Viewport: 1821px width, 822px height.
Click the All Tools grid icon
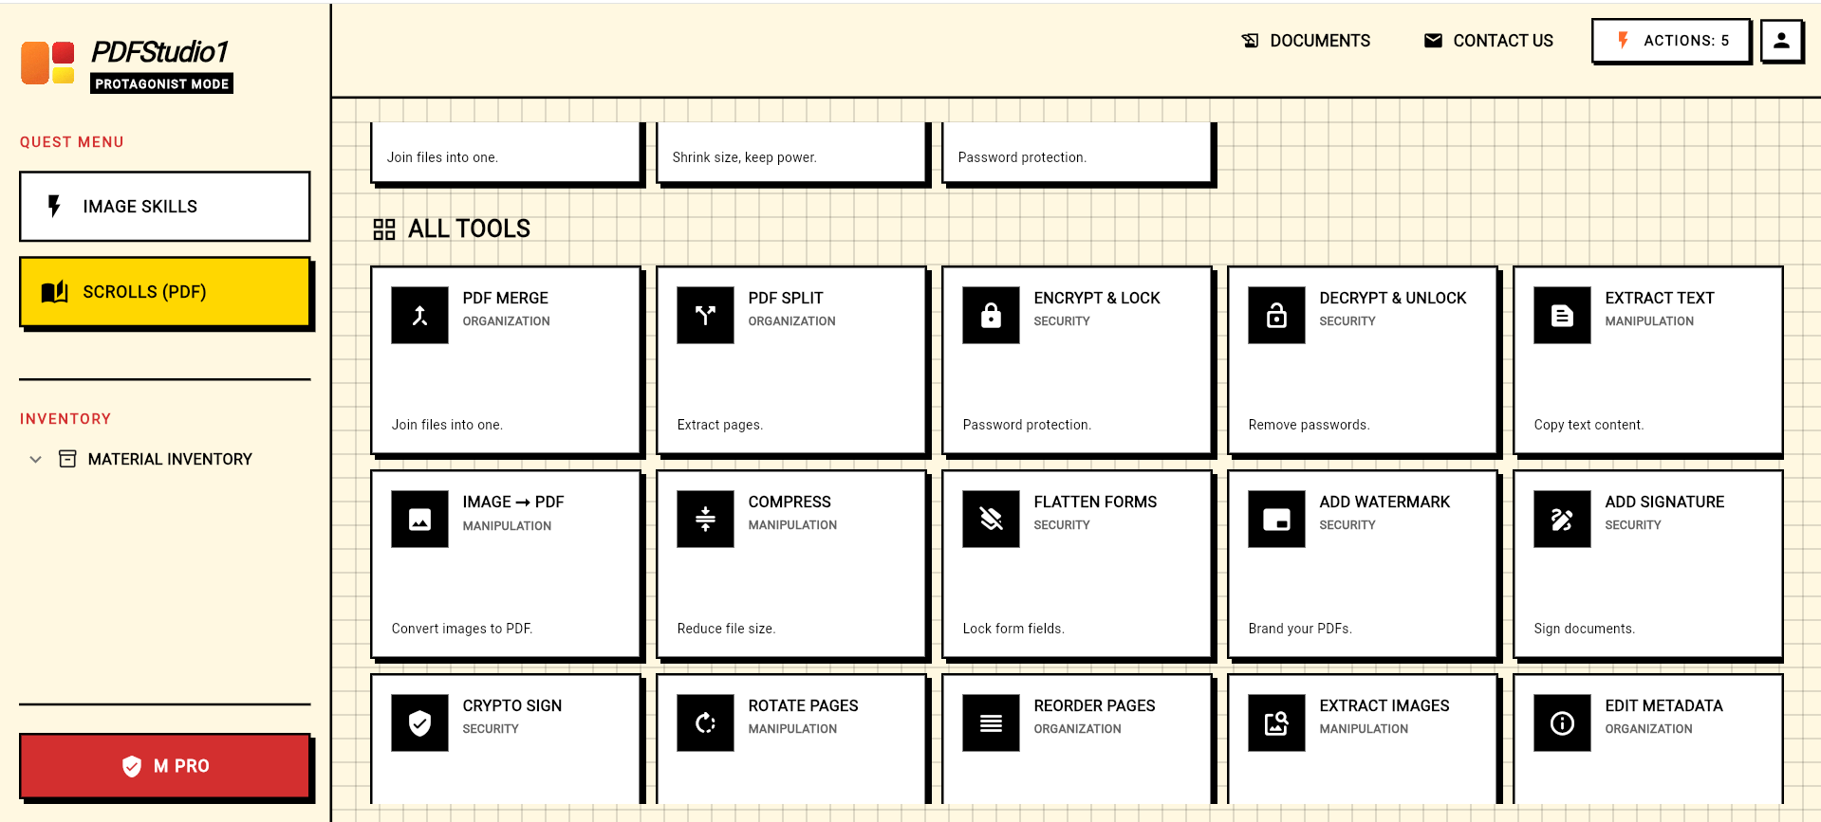pos(383,229)
